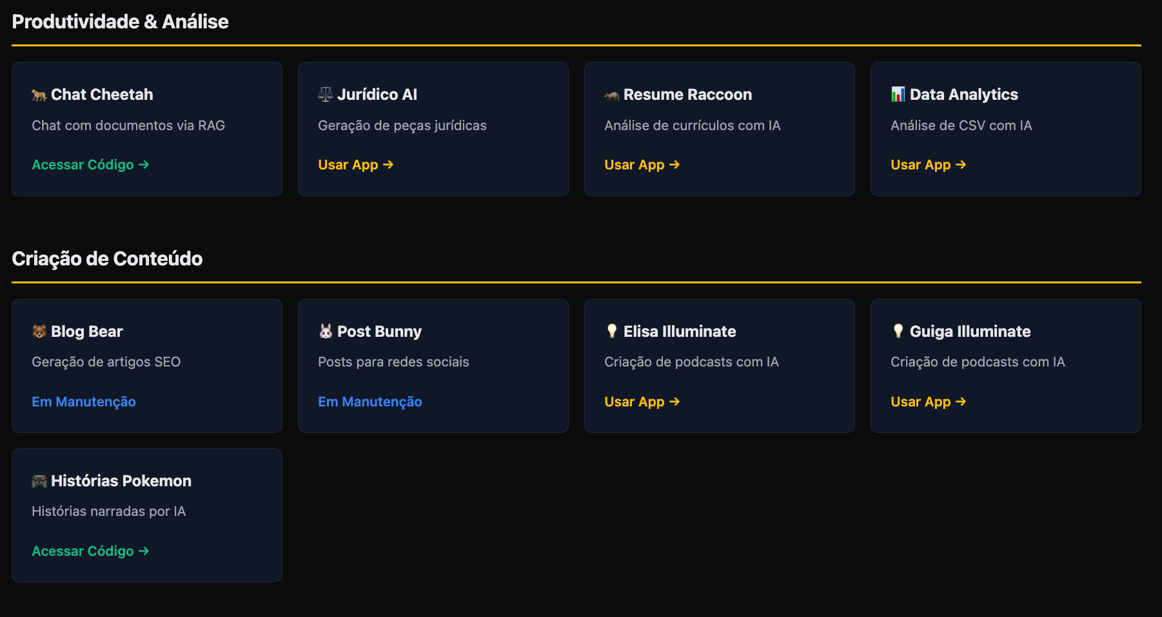Open the Guiga Illuminate app
The image size is (1162, 617).
929,401
